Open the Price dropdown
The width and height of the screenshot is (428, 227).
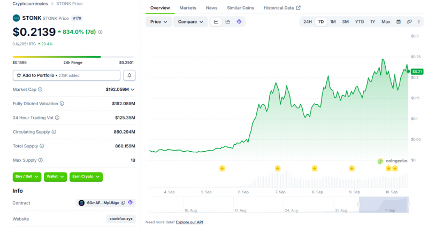click(158, 22)
